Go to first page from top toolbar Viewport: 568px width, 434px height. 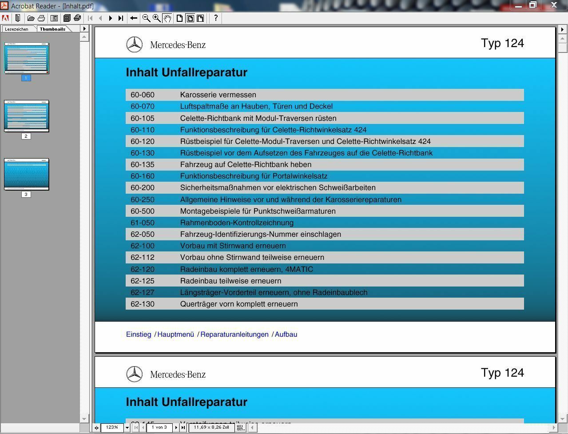coord(90,18)
